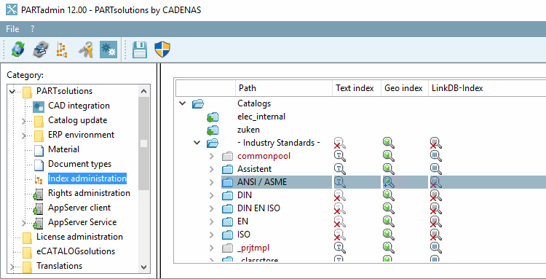Select CAD integration category
The width and height of the screenshot is (546, 279).
[x=79, y=106]
